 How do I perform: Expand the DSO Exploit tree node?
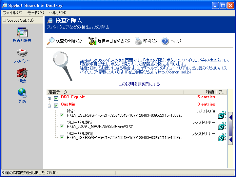point(49,99)
